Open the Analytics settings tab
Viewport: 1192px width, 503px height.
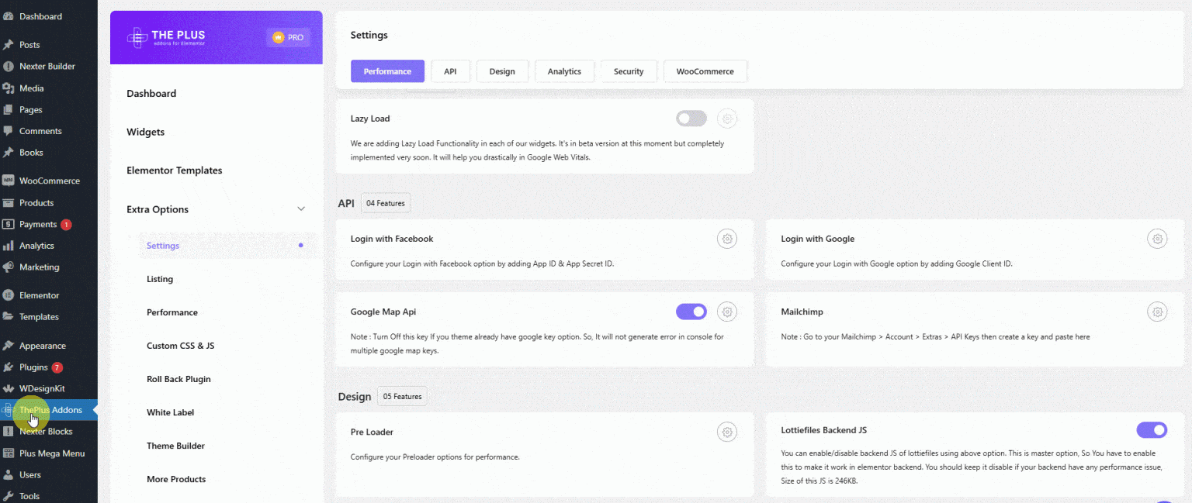tap(564, 71)
